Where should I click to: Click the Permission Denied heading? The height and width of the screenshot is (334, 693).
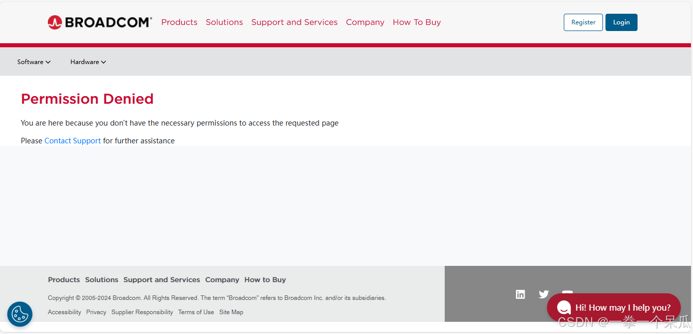(87, 99)
